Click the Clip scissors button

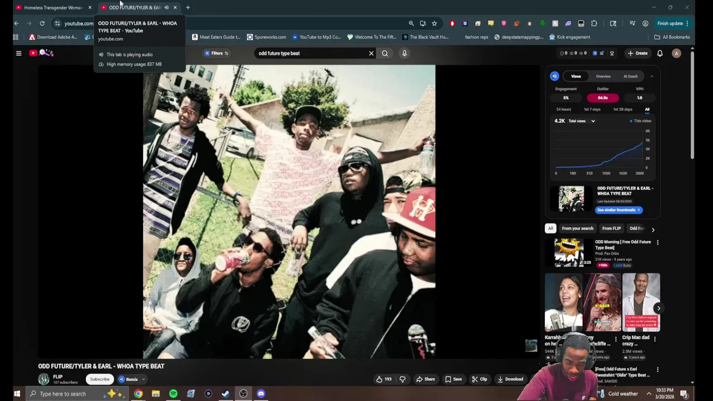coord(479,379)
